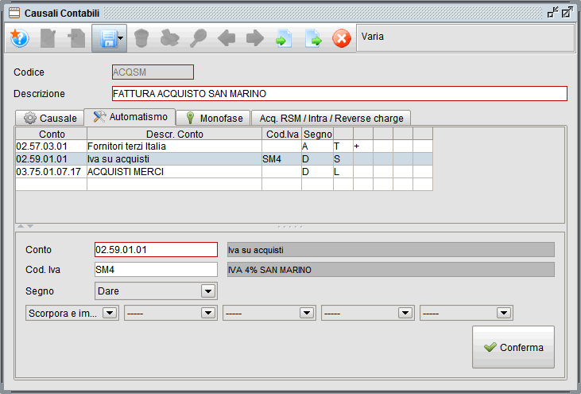The image size is (581, 394).
Task: Select row Fornitori terzi Italia
Action: pyautogui.click(x=224, y=146)
